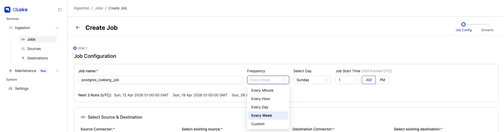Open Maintenance in the sidebar
This screenshot has width=504, height=132.
(34, 71)
